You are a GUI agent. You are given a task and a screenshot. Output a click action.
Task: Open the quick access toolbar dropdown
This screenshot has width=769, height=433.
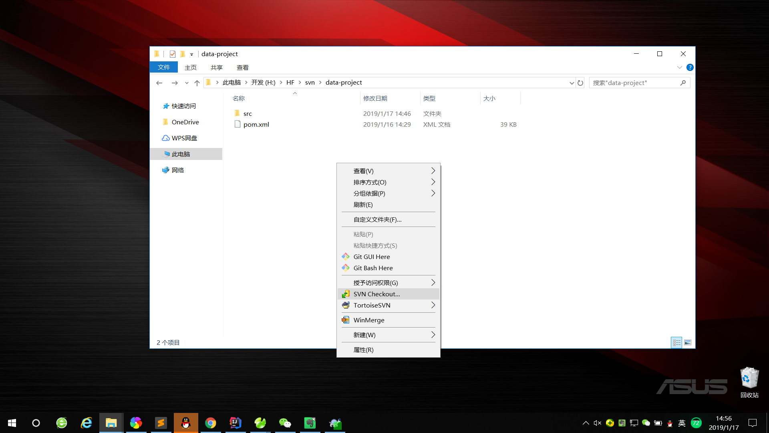[191, 54]
